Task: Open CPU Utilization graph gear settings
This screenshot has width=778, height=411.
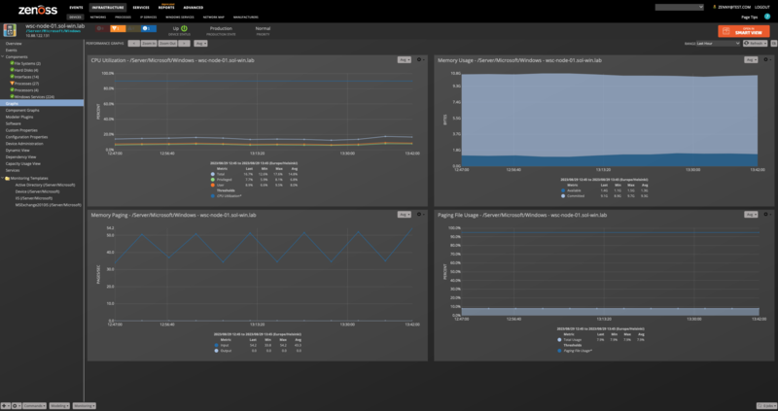Action: coord(420,59)
